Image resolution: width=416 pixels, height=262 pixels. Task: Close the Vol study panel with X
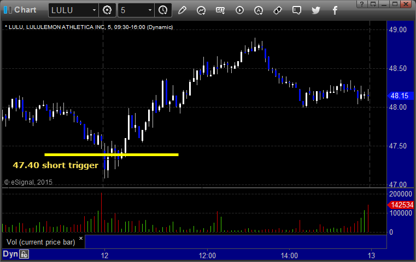click(81, 238)
